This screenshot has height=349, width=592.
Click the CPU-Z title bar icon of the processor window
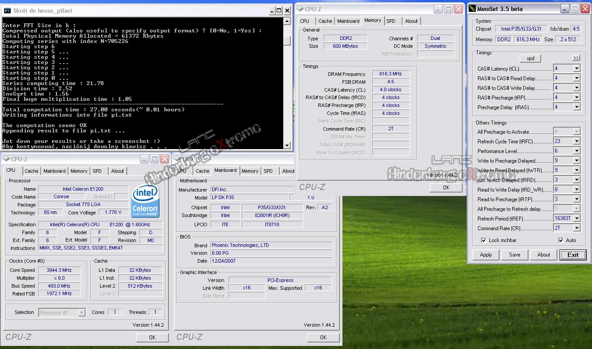coord(6,159)
